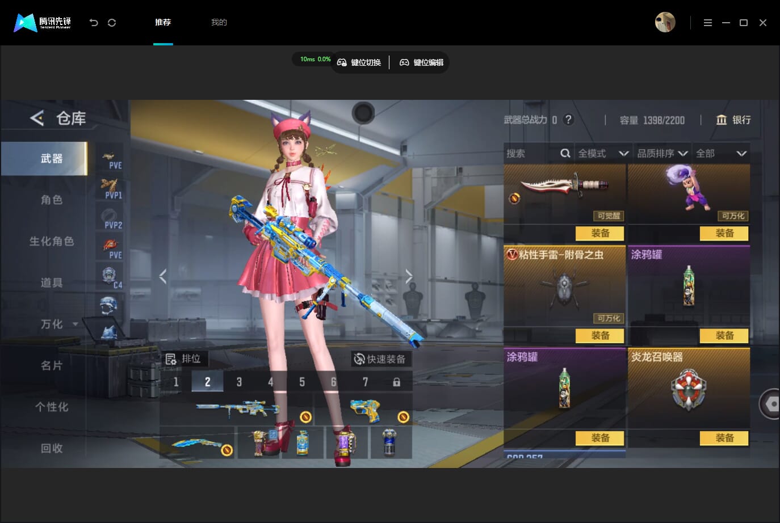Select the PVP1 weapon category icon
Screen dimensions: 780x523
pyautogui.click(x=110, y=188)
